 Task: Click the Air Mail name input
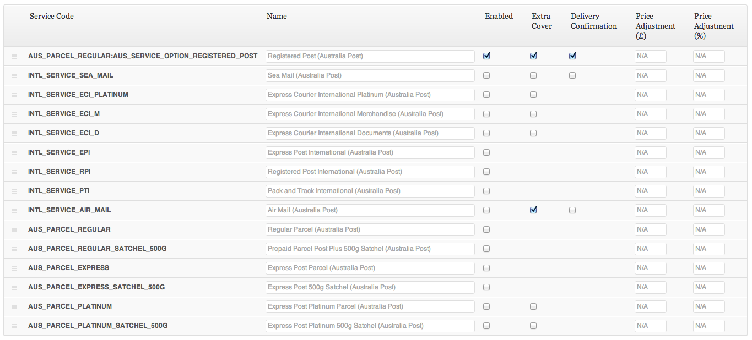tap(370, 210)
